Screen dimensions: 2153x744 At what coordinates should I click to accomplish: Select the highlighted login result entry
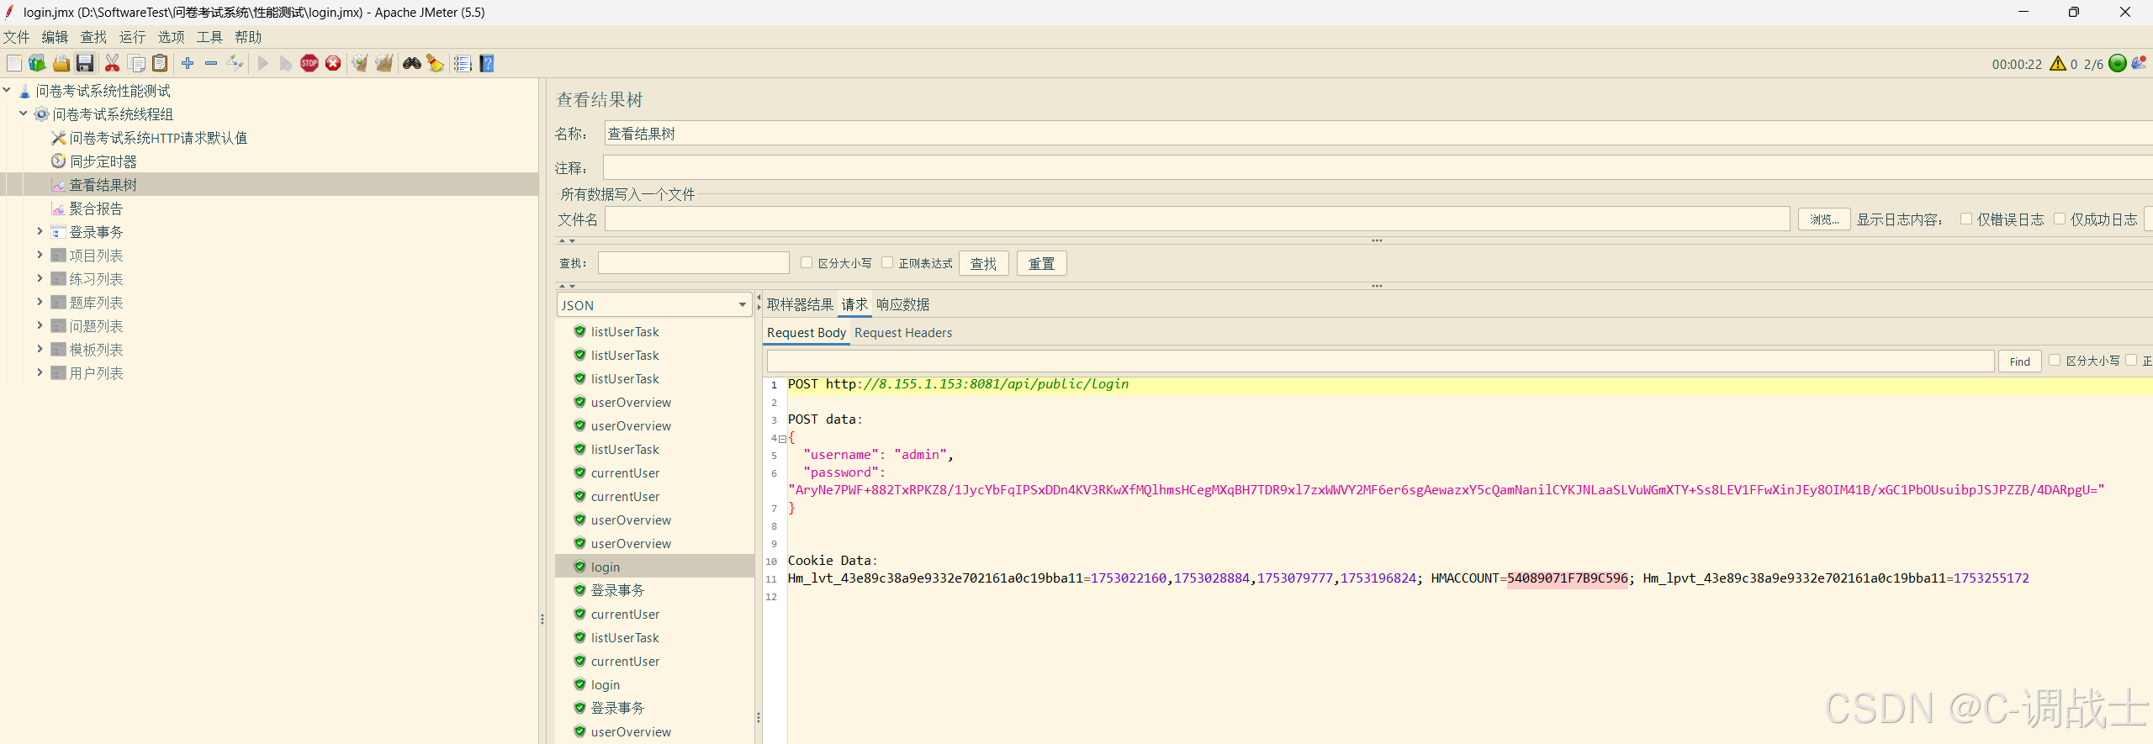tap(654, 567)
